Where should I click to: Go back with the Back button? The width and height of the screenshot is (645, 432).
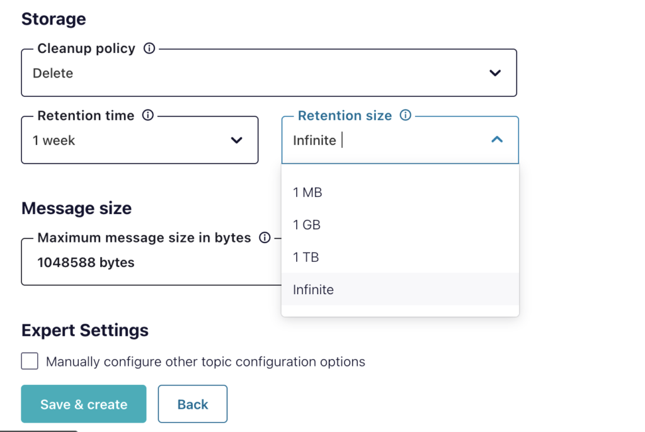pos(193,404)
